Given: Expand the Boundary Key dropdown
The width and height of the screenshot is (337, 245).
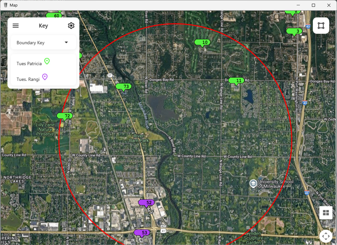Looking at the screenshot, I should pyautogui.click(x=43, y=43).
